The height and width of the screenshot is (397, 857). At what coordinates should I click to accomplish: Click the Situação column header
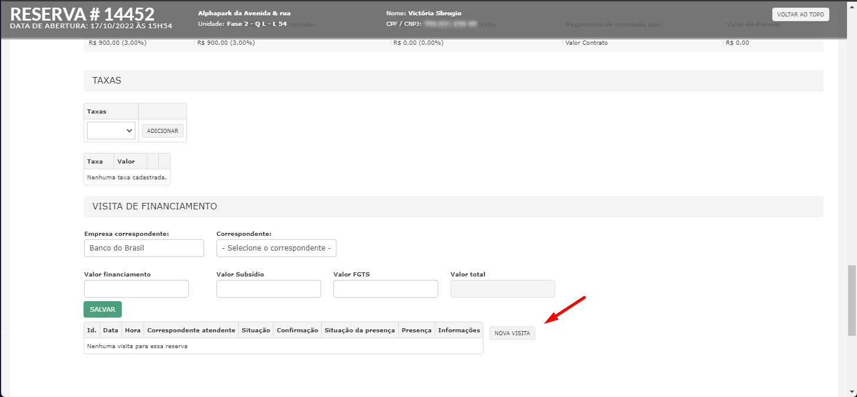pyautogui.click(x=256, y=331)
